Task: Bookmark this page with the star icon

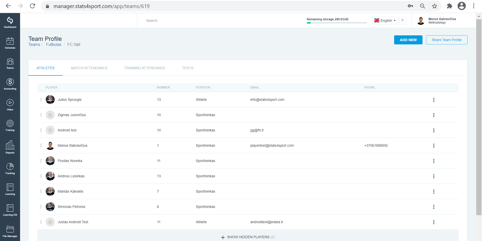Action: coord(435,6)
